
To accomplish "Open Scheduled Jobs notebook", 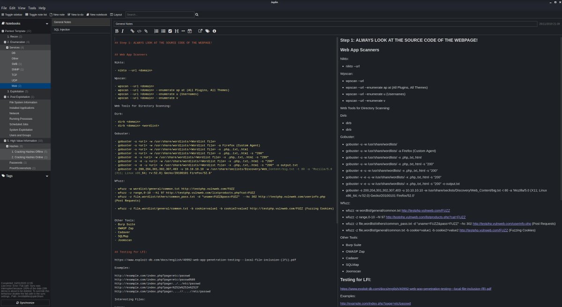I will pyautogui.click(x=25, y=124).
